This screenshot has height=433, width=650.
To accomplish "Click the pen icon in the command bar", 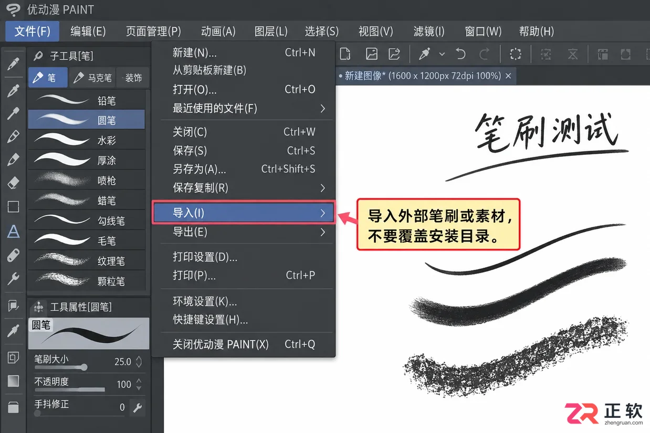I will pos(424,54).
